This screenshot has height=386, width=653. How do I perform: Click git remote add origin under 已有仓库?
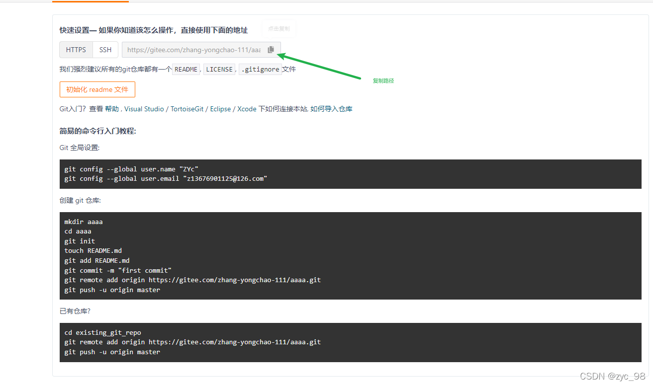[192, 342]
